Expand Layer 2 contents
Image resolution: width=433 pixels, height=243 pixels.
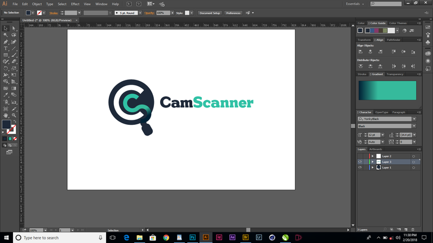(x=373, y=156)
